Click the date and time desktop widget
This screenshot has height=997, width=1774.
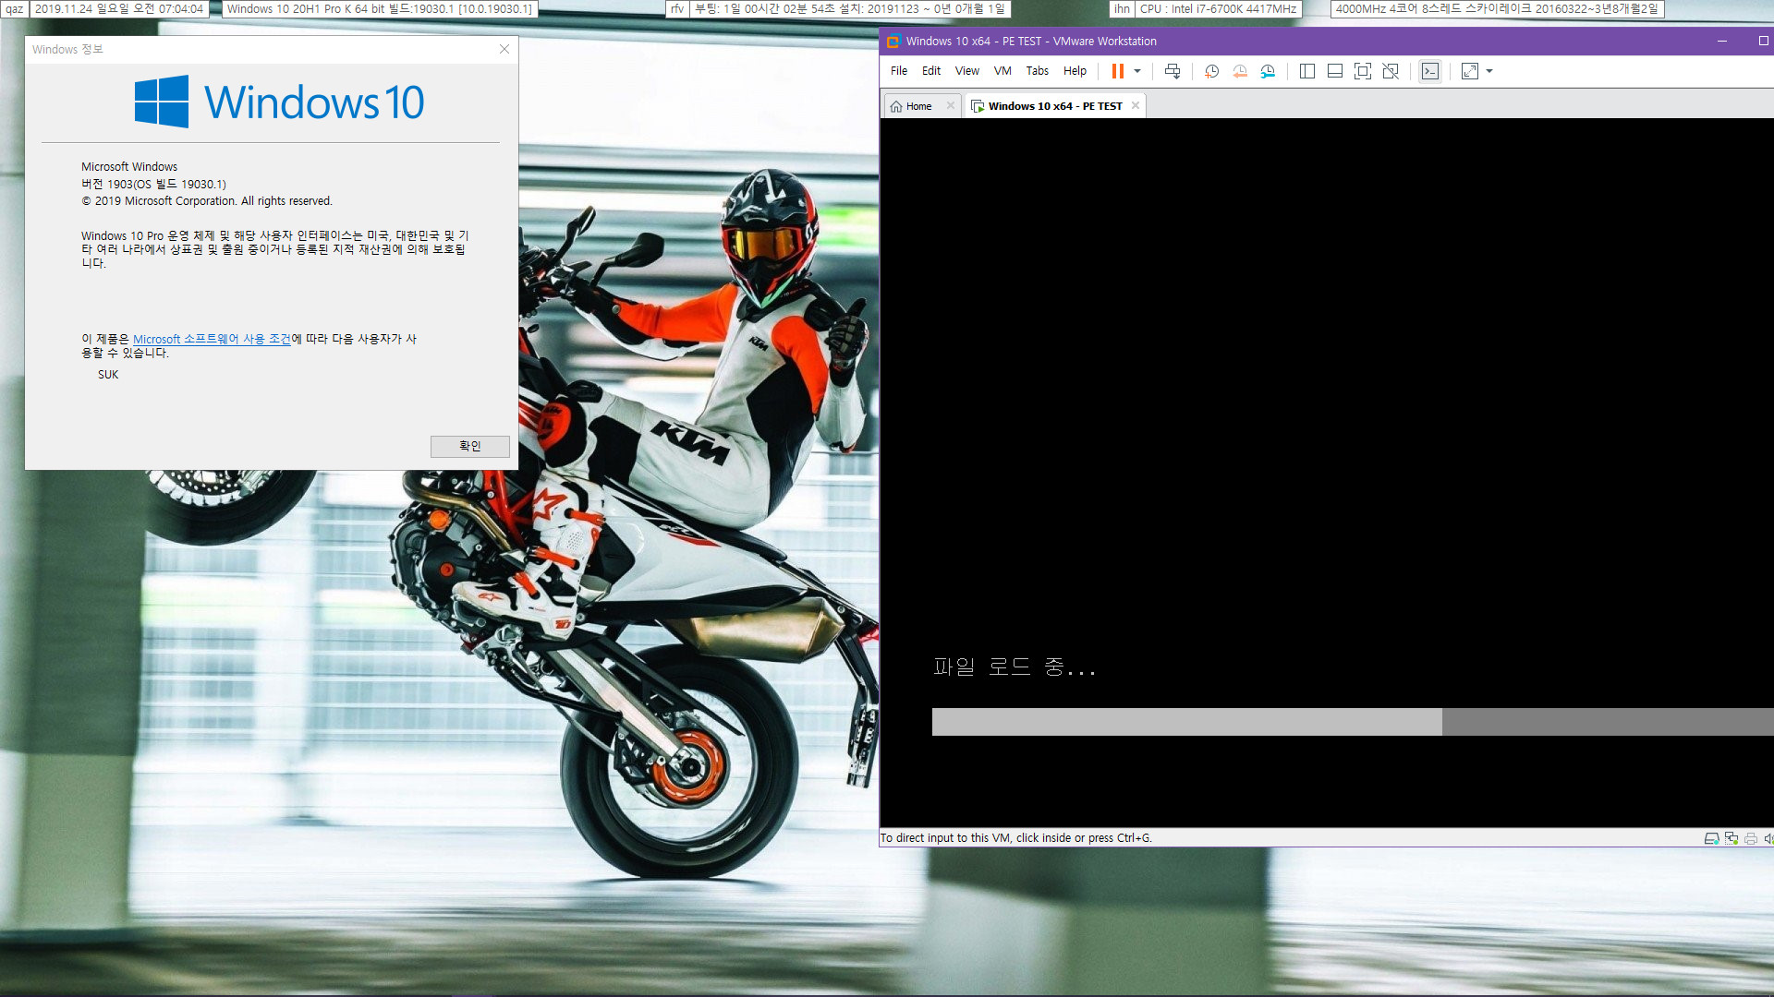119,9
